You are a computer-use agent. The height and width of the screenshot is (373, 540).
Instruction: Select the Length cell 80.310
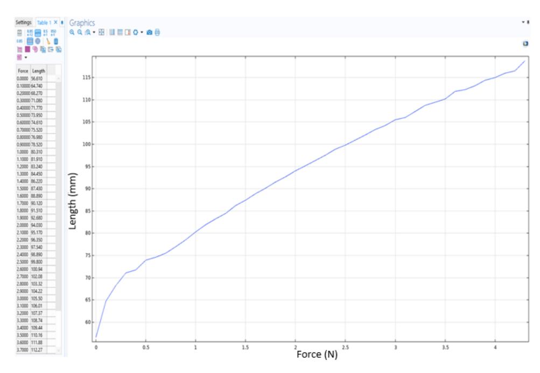[39, 152]
